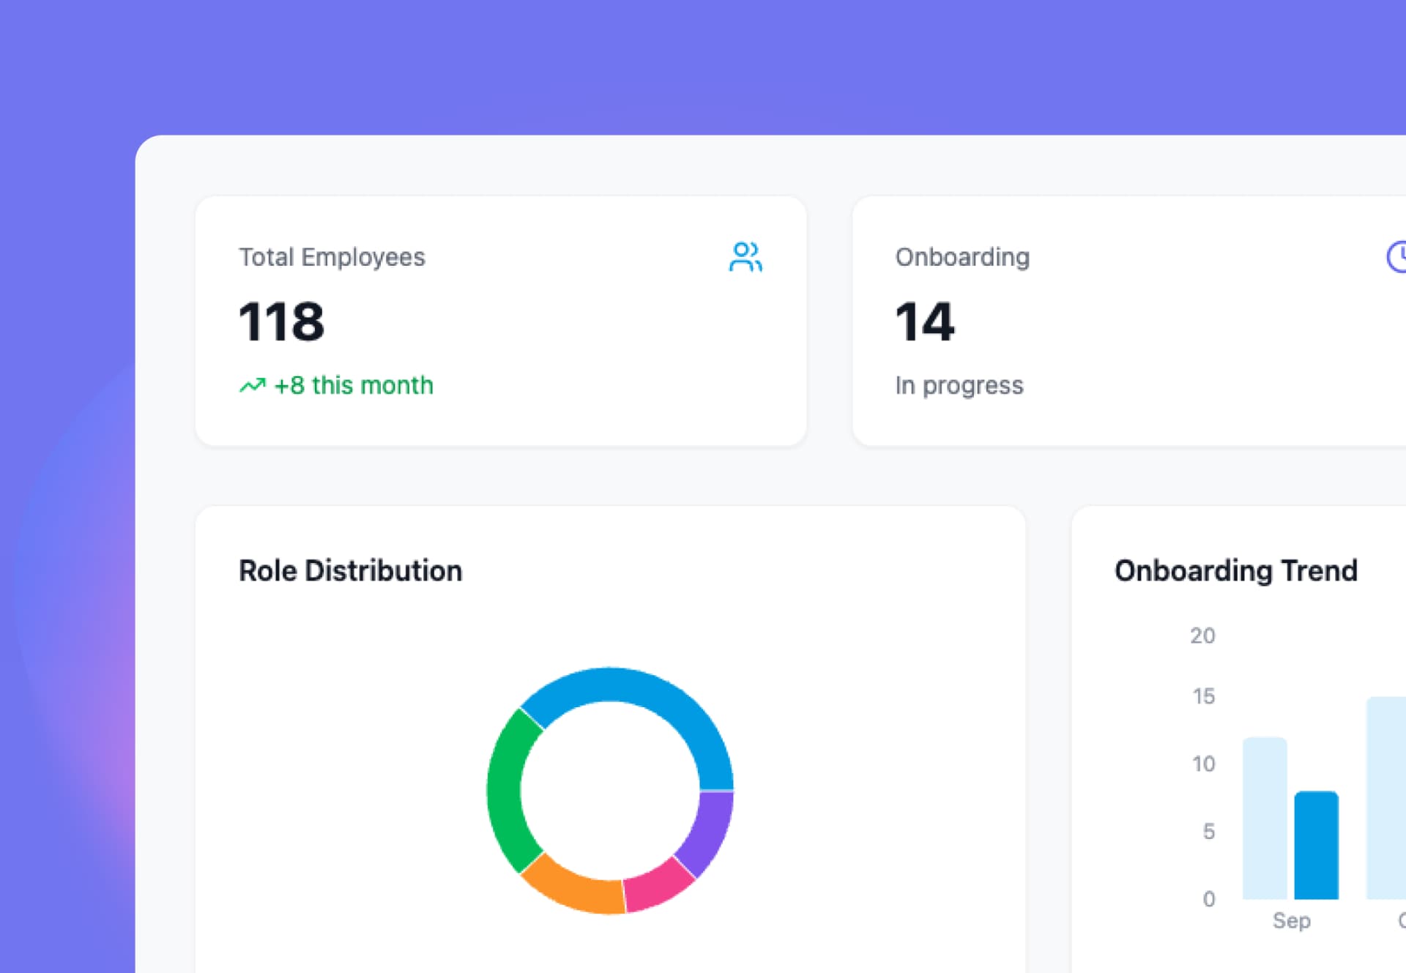Click the Total Employees count 118
Screen dimensions: 1406x973
282,320
